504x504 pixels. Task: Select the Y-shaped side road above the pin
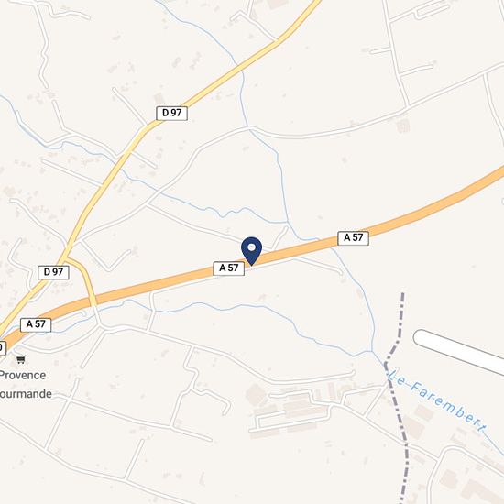click(280, 237)
